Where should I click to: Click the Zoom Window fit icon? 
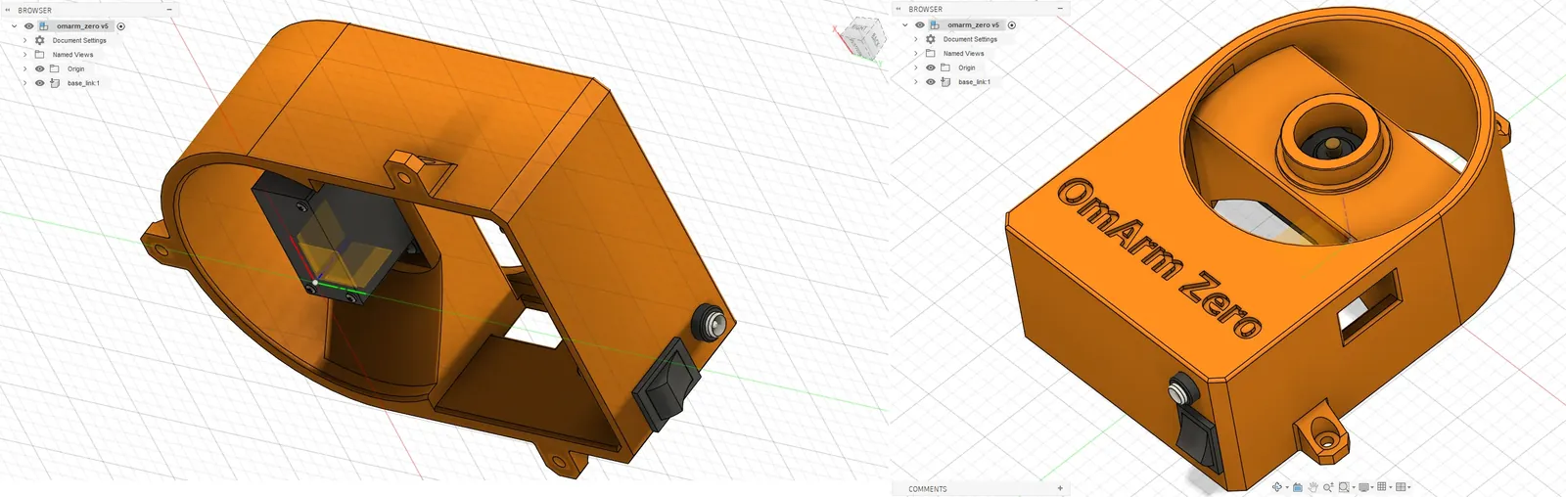[x=1344, y=487]
